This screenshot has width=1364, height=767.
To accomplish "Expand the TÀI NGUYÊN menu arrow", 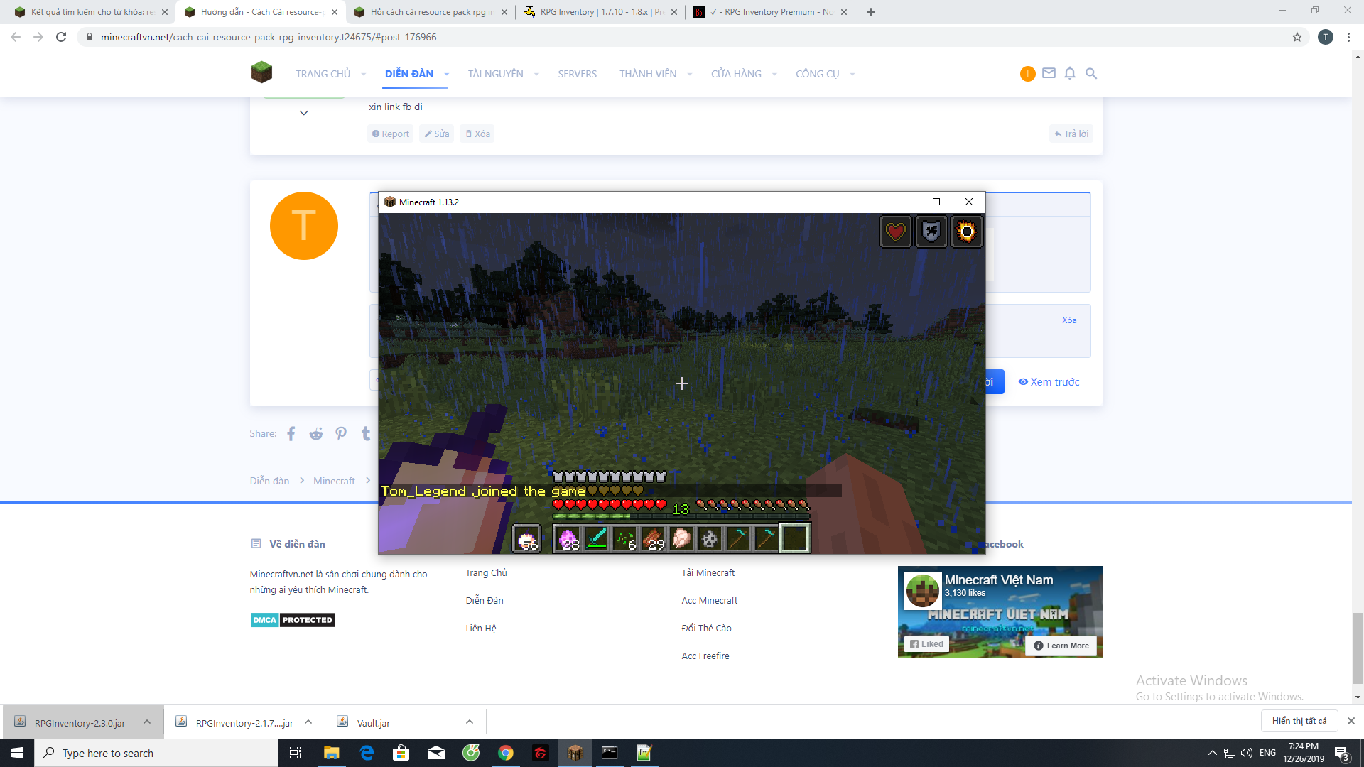I will pyautogui.click(x=536, y=74).
